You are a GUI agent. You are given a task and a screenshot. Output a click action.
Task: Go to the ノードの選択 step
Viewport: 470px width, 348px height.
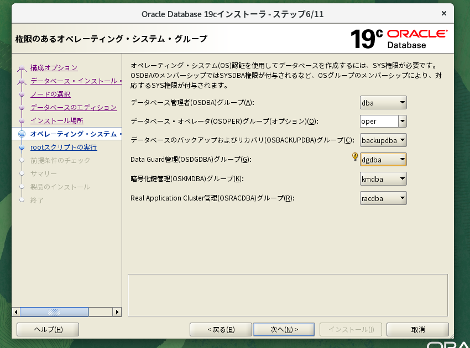click(x=50, y=94)
